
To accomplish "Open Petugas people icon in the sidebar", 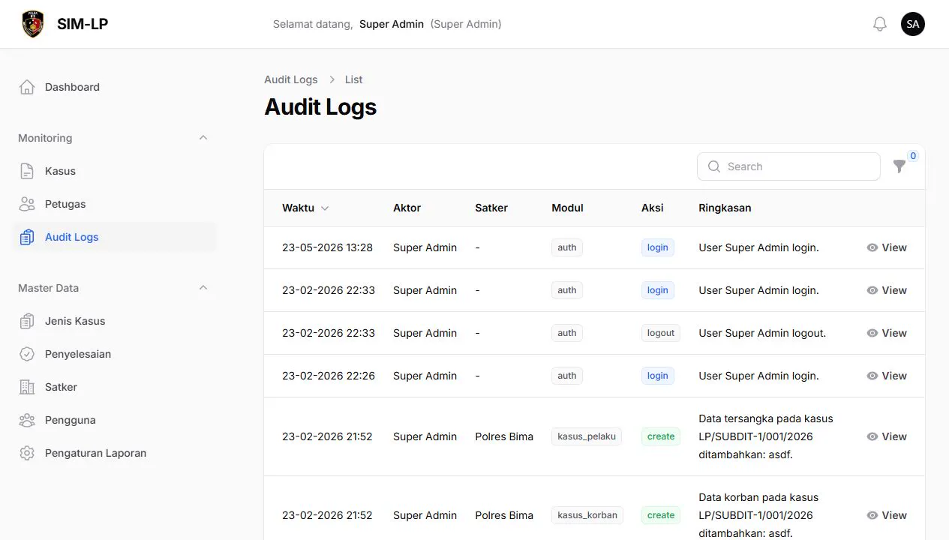I will click(27, 204).
